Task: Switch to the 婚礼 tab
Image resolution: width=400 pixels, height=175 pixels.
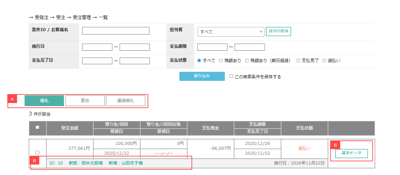Action: click(x=44, y=101)
